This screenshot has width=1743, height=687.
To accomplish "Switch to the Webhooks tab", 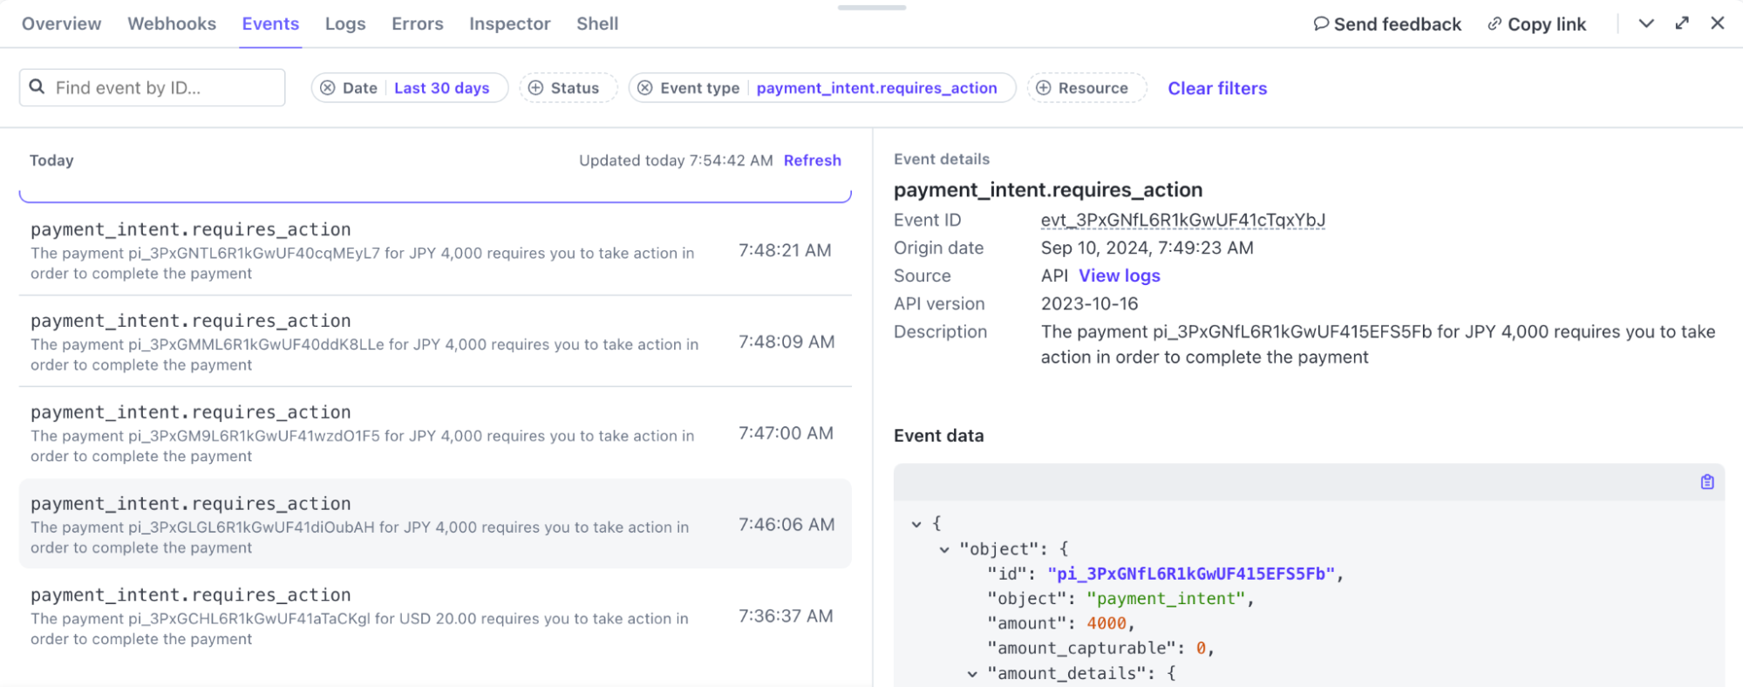I will pyautogui.click(x=172, y=24).
